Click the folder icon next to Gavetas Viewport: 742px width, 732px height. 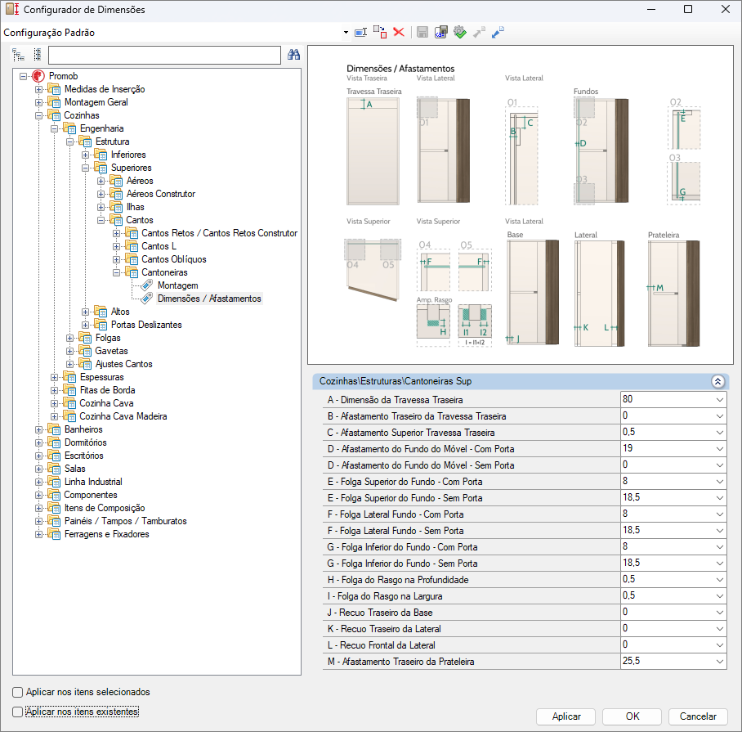click(85, 351)
